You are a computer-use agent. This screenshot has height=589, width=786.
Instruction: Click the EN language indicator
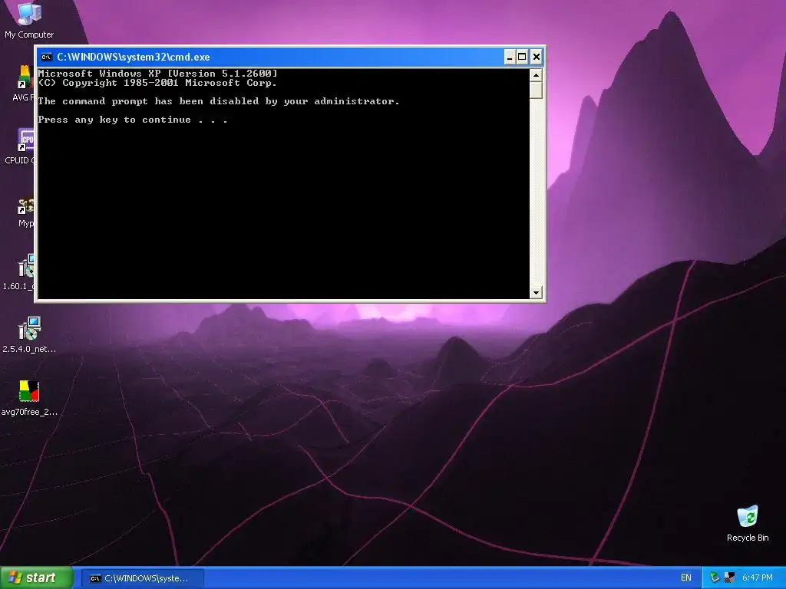tap(685, 578)
